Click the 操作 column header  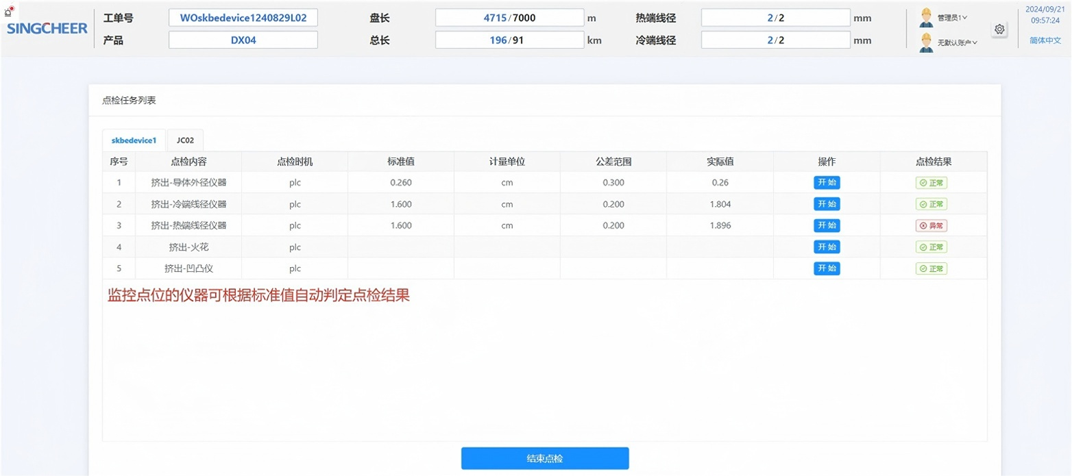(827, 162)
